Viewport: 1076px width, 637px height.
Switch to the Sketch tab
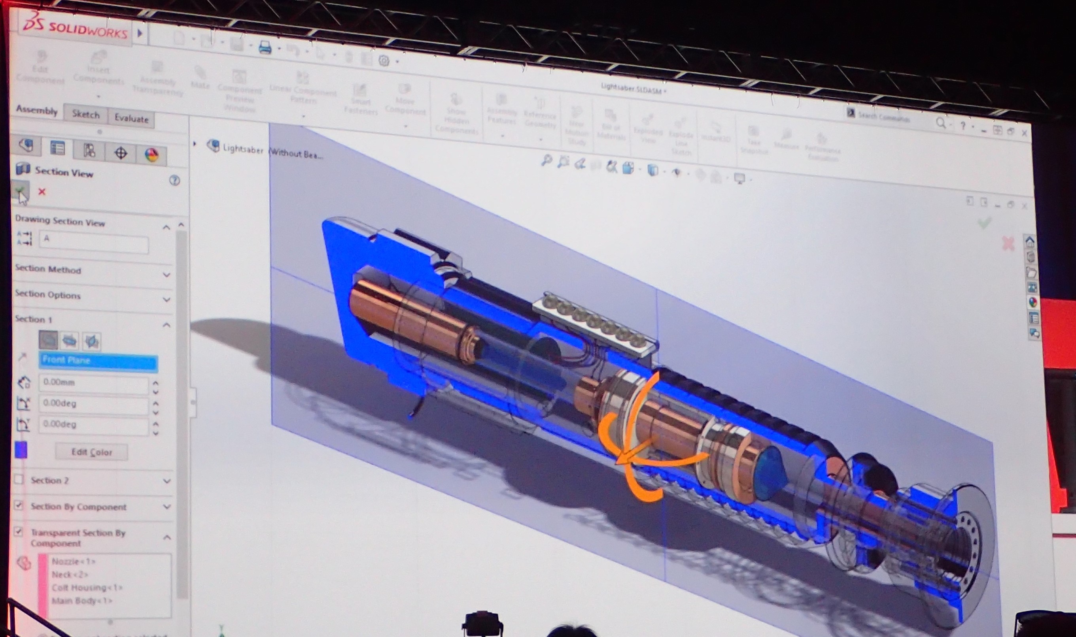point(85,114)
